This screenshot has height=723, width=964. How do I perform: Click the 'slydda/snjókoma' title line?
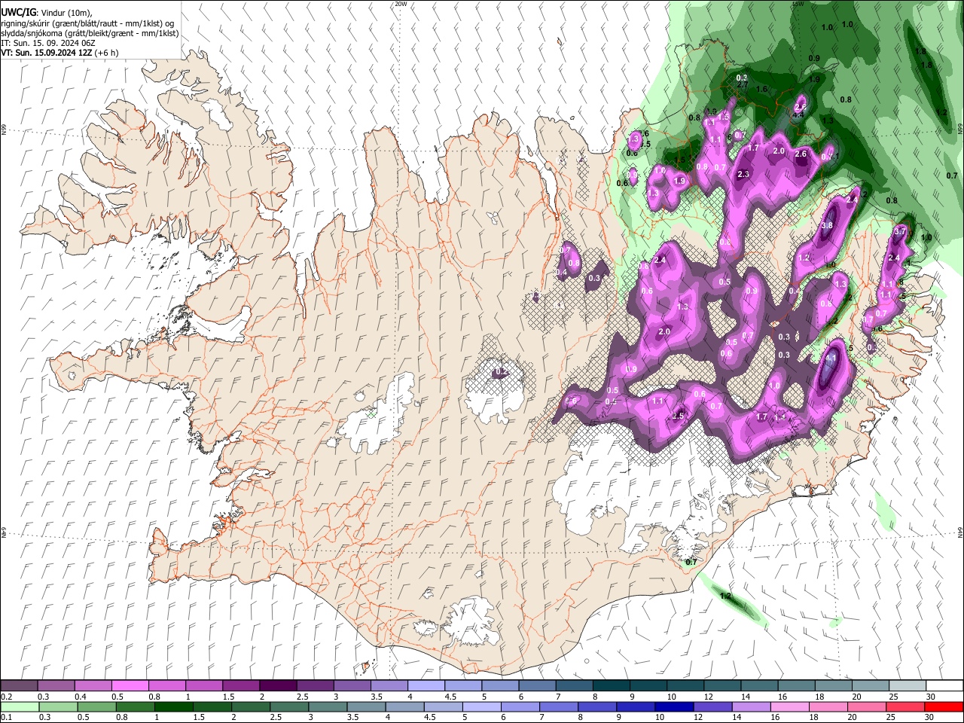pyautogui.click(x=90, y=34)
